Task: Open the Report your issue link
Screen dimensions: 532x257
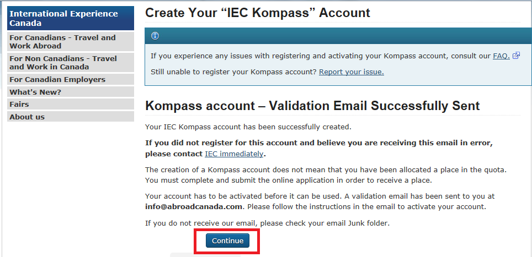Action: (x=352, y=72)
